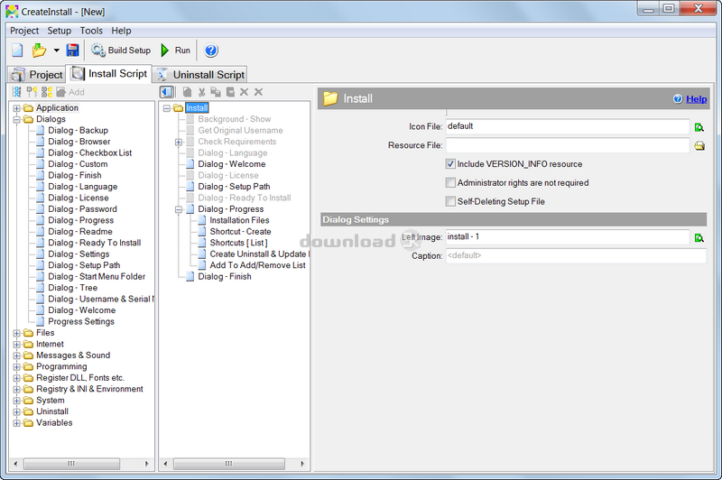Screen dimensions: 722x480
Task: Create a new project with the blank page icon
Action: [x=17, y=51]
